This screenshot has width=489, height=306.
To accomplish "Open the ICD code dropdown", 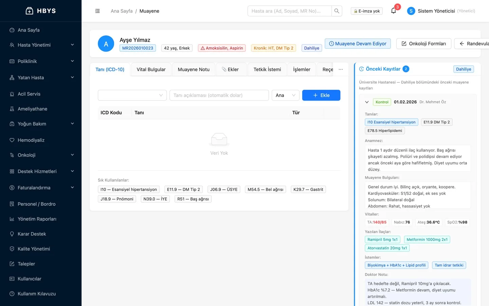I will point(132,95).
